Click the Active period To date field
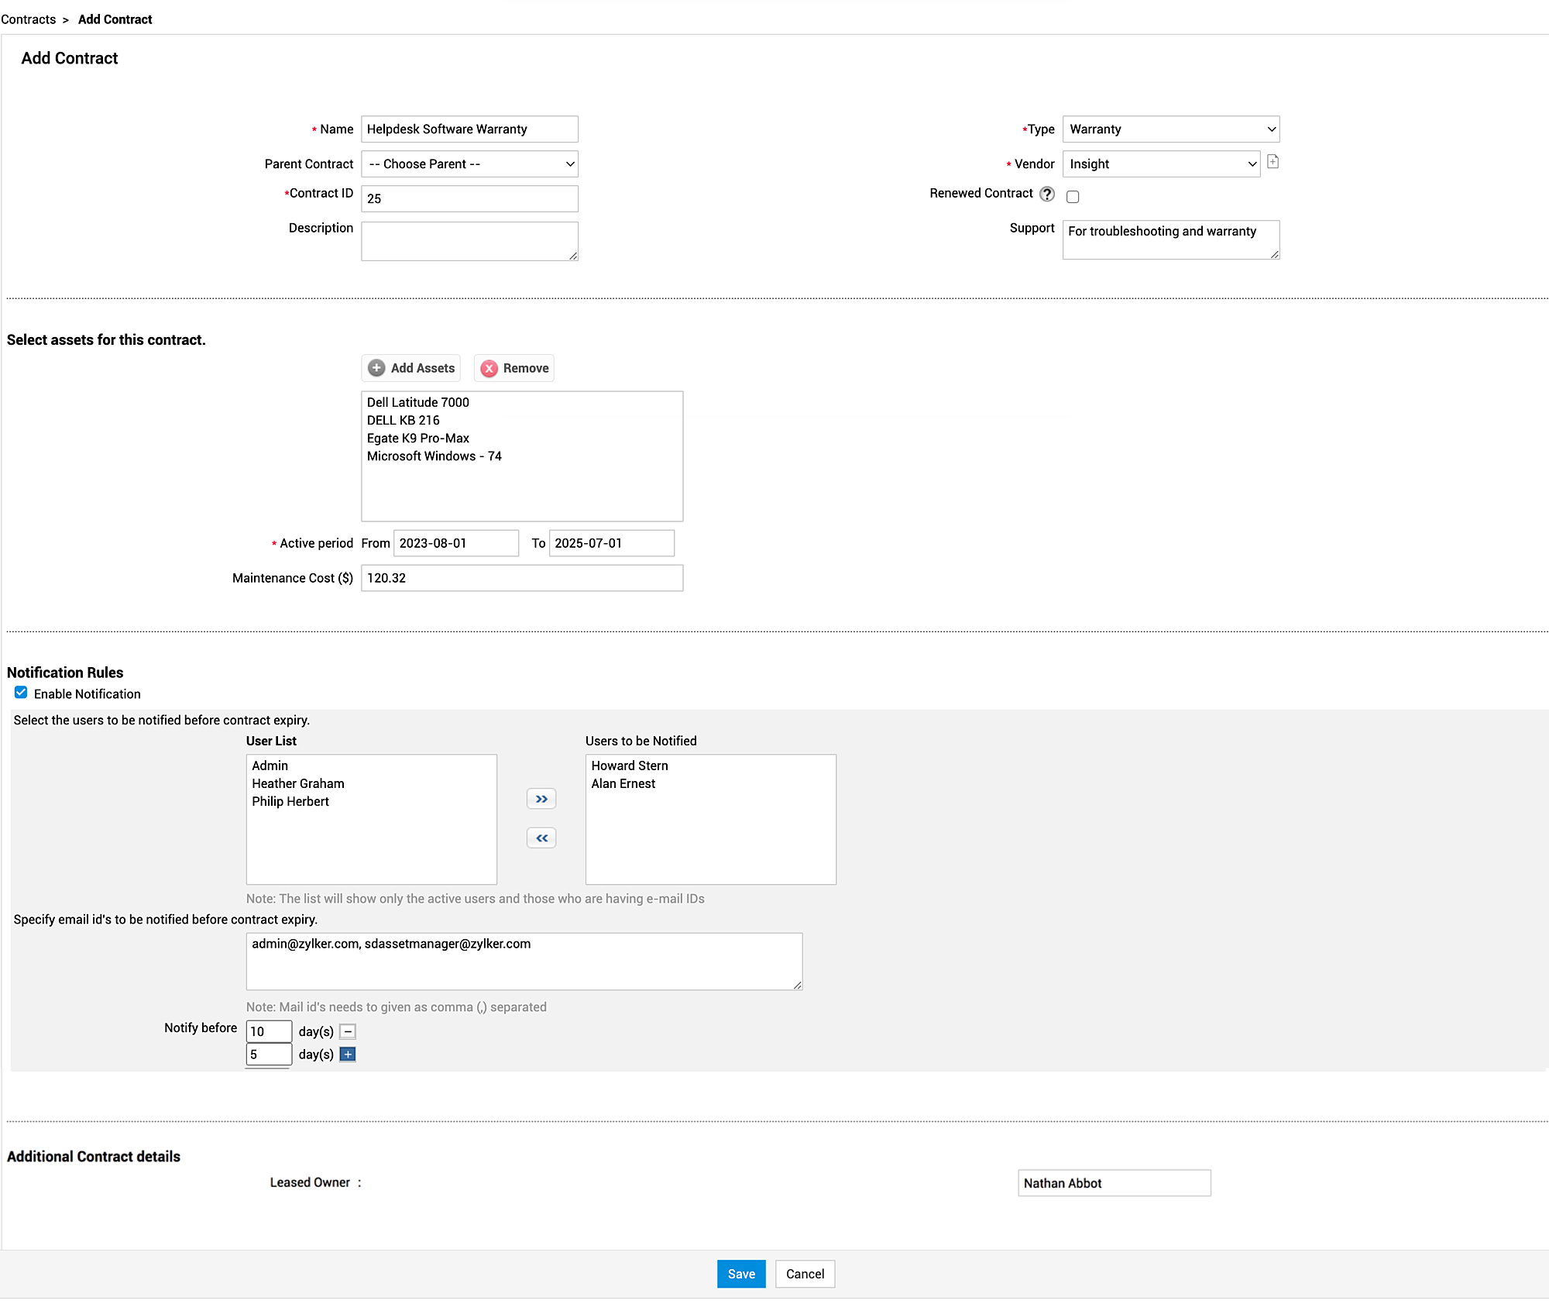 point(611,543)
